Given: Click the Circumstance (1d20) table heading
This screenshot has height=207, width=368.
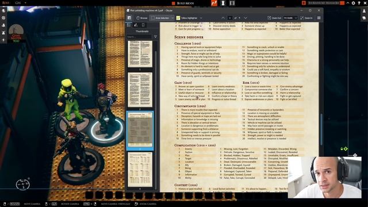Looking at the screenshot, I should point(190,106).
